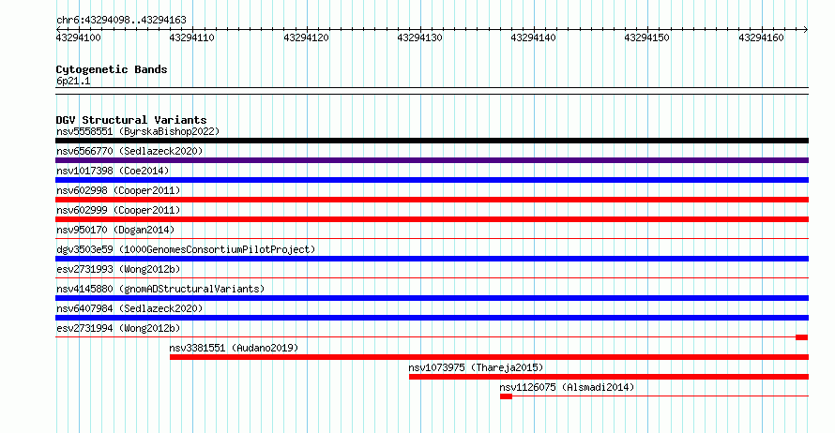Open variant nsv1126075 (Alsmadi2014) label
This screenshot has height=433, width=835.
click(567, 387)
